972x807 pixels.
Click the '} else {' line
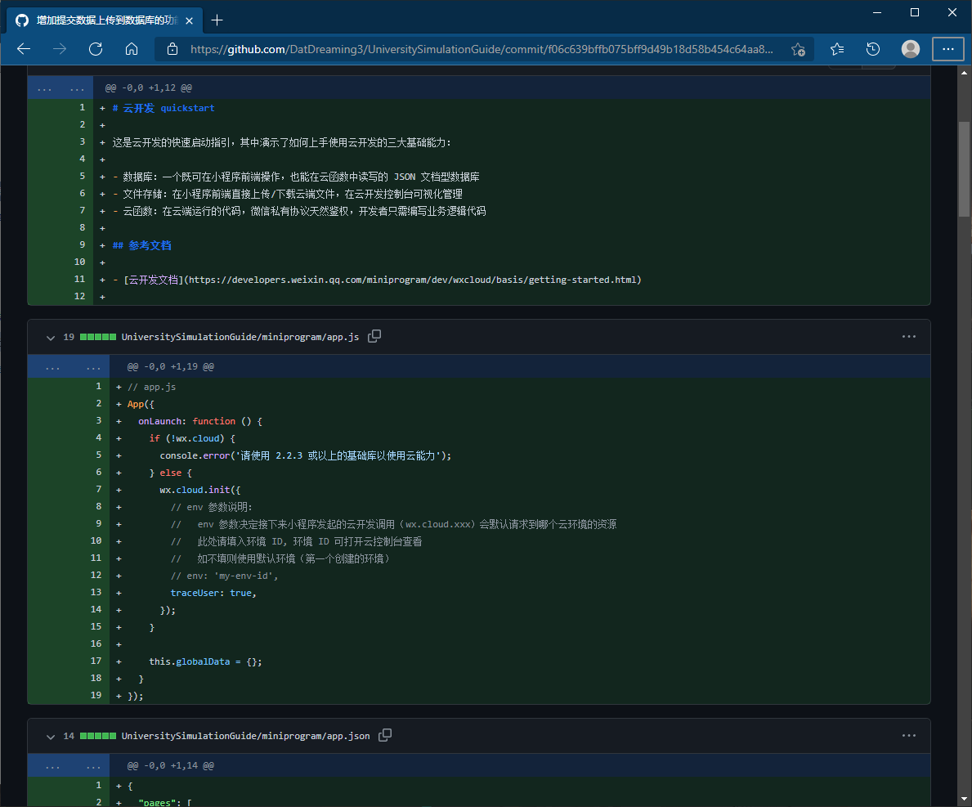coord(171,473)
